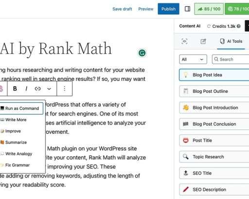Publish the post
The height and width of the screenshot is (199, 249).
click(168, 9)
